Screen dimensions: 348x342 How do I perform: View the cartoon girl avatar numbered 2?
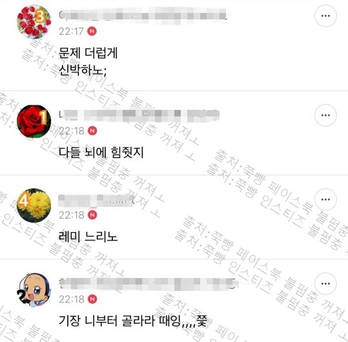(x=34, y=290)
